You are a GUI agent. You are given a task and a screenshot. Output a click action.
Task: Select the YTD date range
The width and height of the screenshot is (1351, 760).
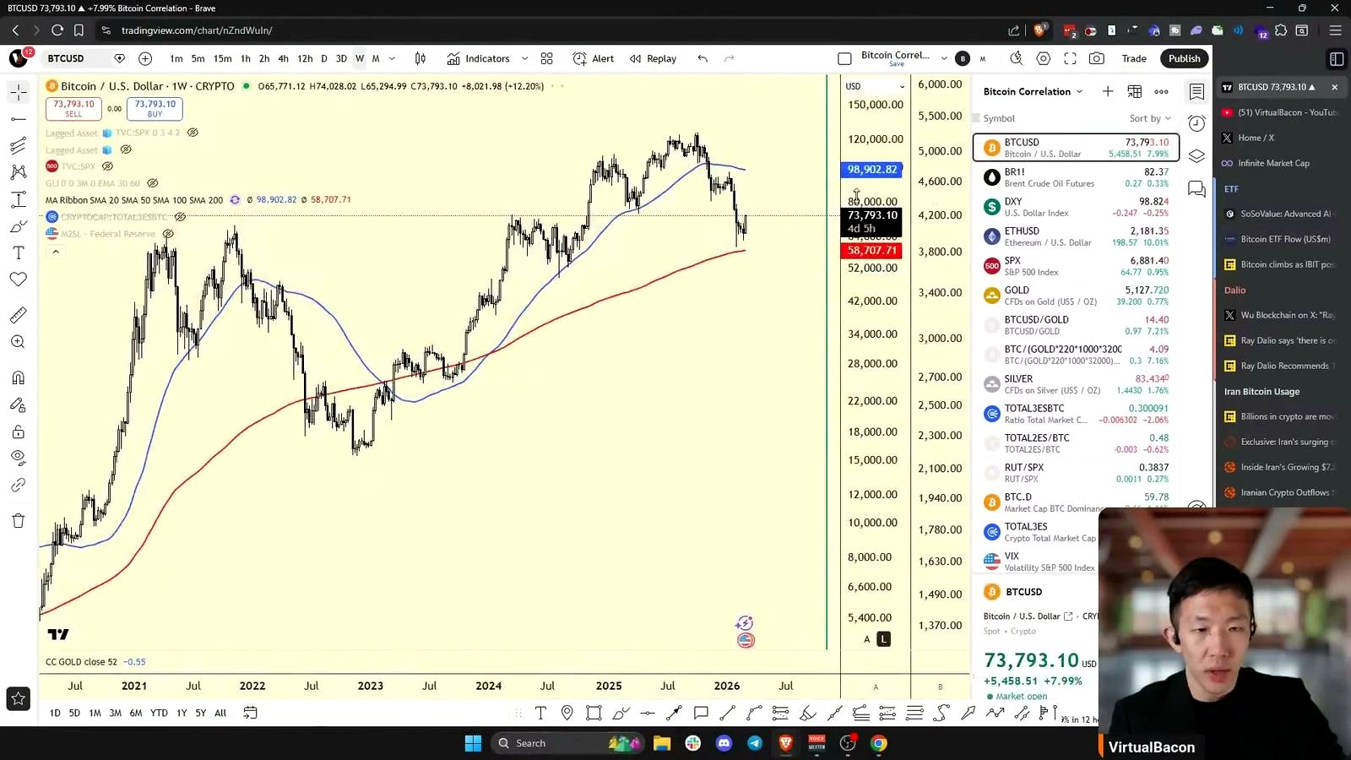pos(159,713)
